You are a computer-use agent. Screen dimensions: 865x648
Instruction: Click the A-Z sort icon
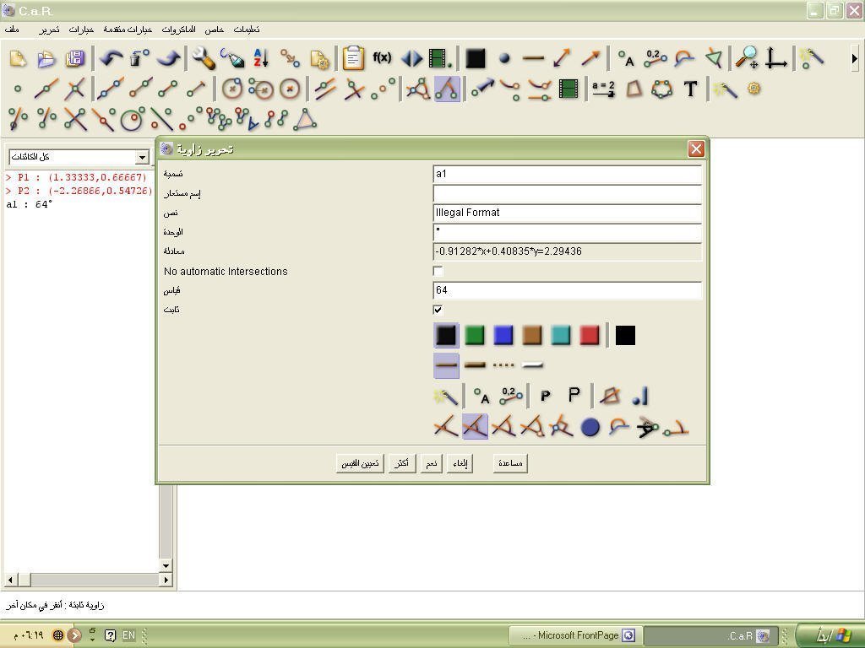click(x=260, y=58)
